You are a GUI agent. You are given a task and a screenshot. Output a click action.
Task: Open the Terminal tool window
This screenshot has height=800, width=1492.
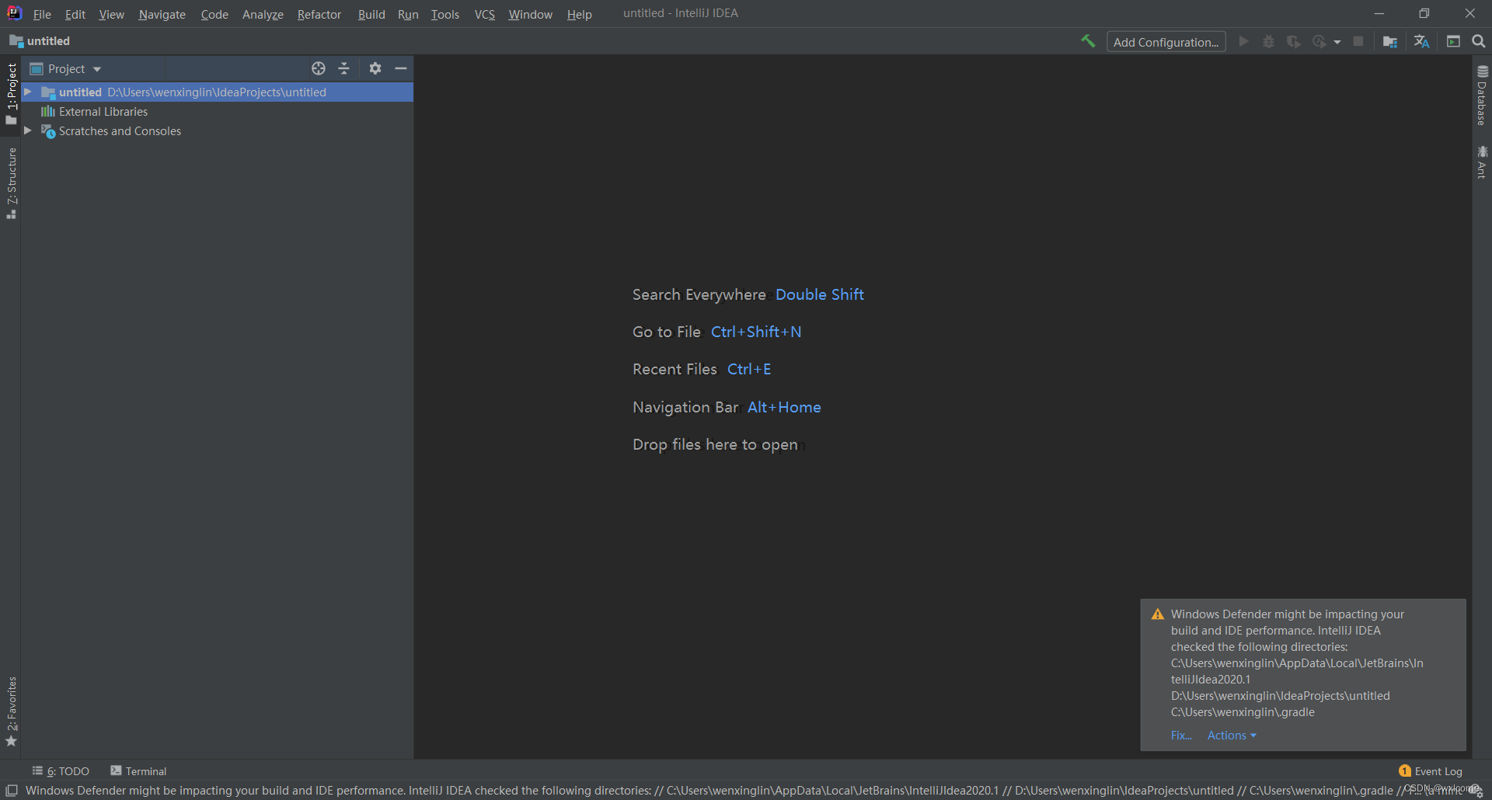[x=138, y=770]
